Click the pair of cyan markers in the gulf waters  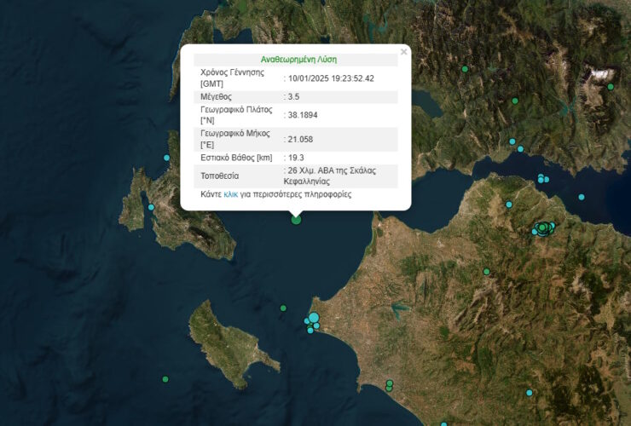(x=541, y=179)
